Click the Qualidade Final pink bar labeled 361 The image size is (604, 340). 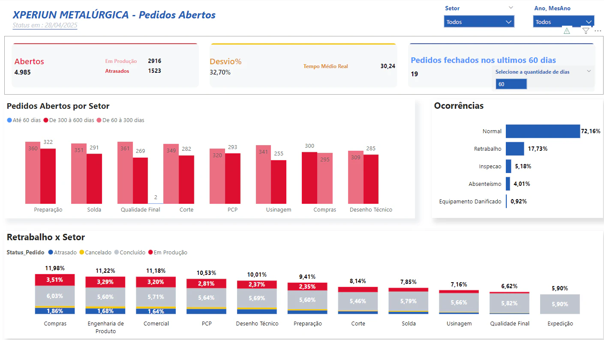tap(125, 173)
